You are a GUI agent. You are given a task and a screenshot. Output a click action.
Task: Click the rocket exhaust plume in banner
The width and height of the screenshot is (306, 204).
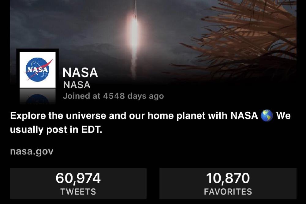(x=134, y=39)
